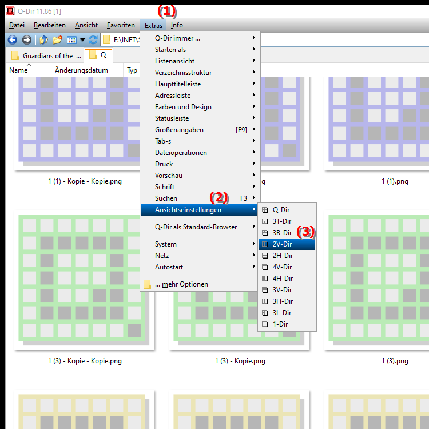Open the Vorschau menu entry
429x429 pixels.
(x=200, y=176)
